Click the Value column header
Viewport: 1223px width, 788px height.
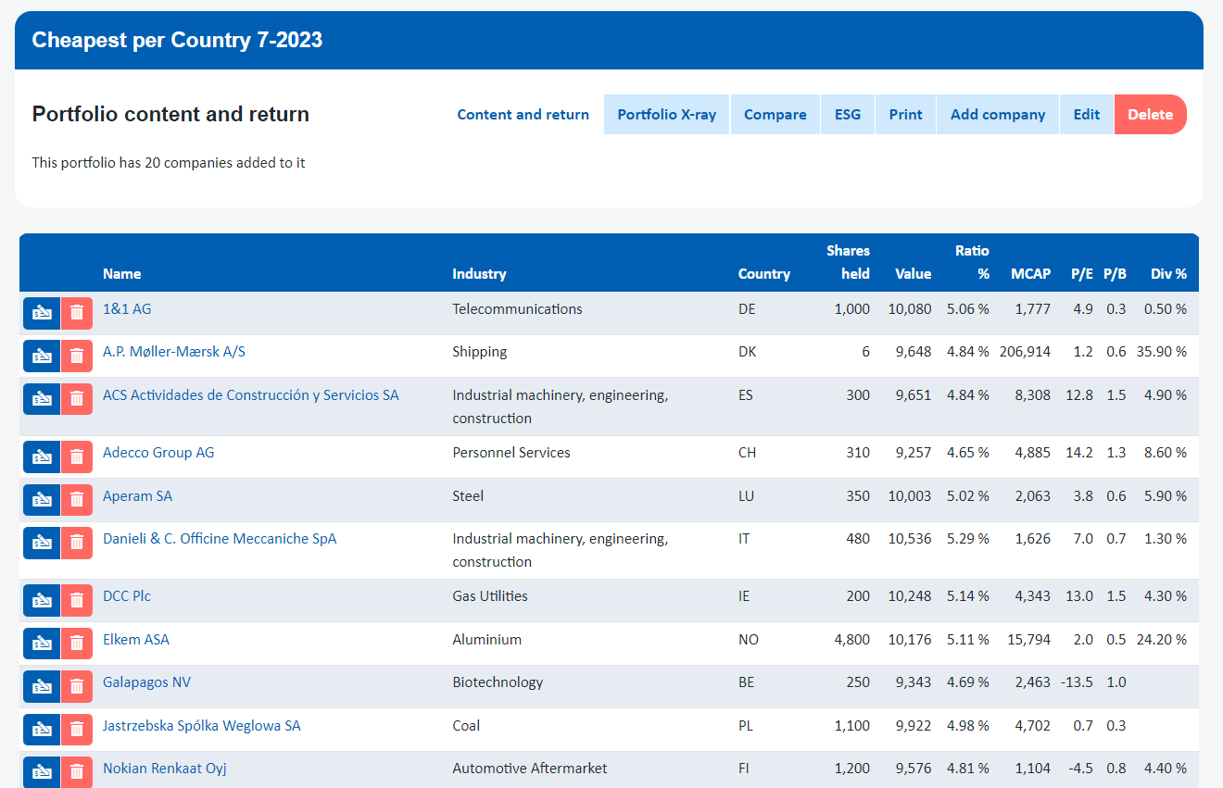pyautogui.click(x=914, y=274)
